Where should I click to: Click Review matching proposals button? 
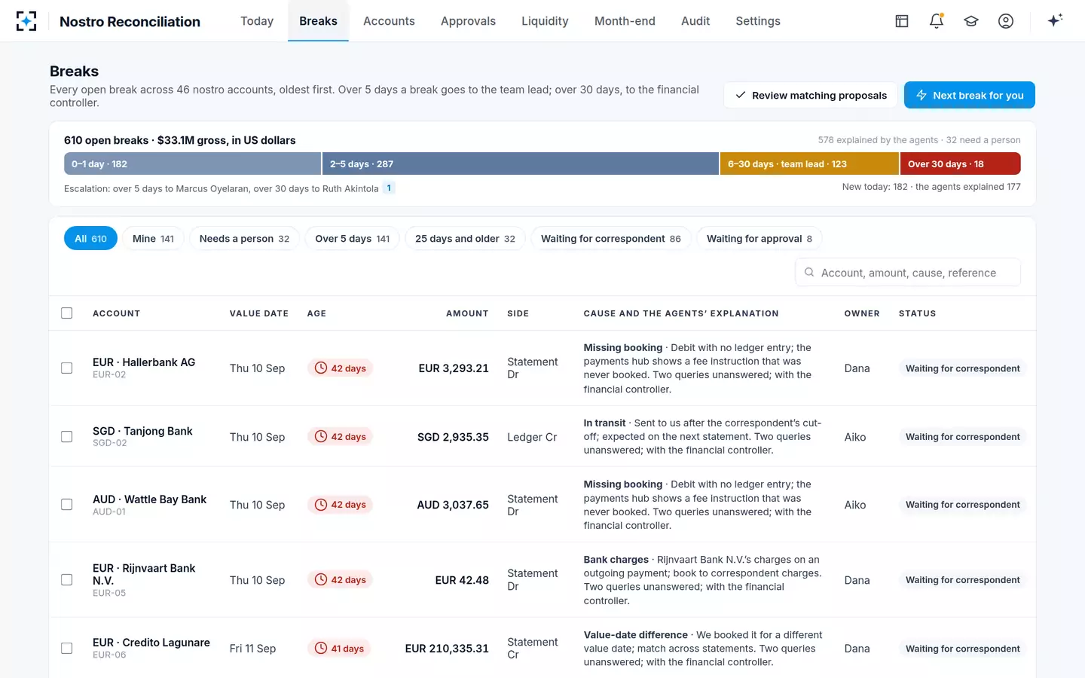[x=811, y=95]
